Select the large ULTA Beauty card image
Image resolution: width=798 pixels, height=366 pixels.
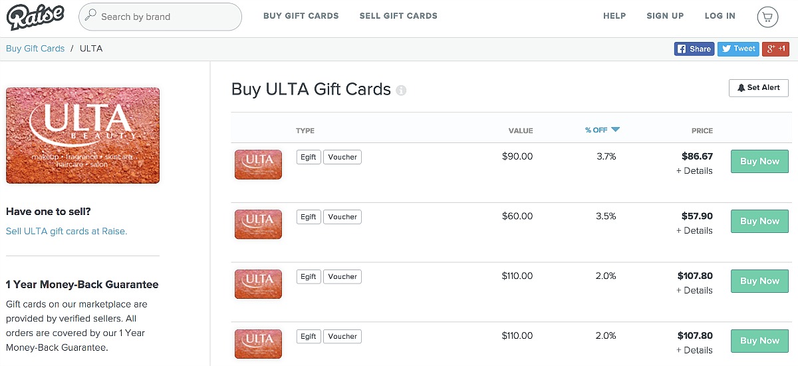coord(82,135)
